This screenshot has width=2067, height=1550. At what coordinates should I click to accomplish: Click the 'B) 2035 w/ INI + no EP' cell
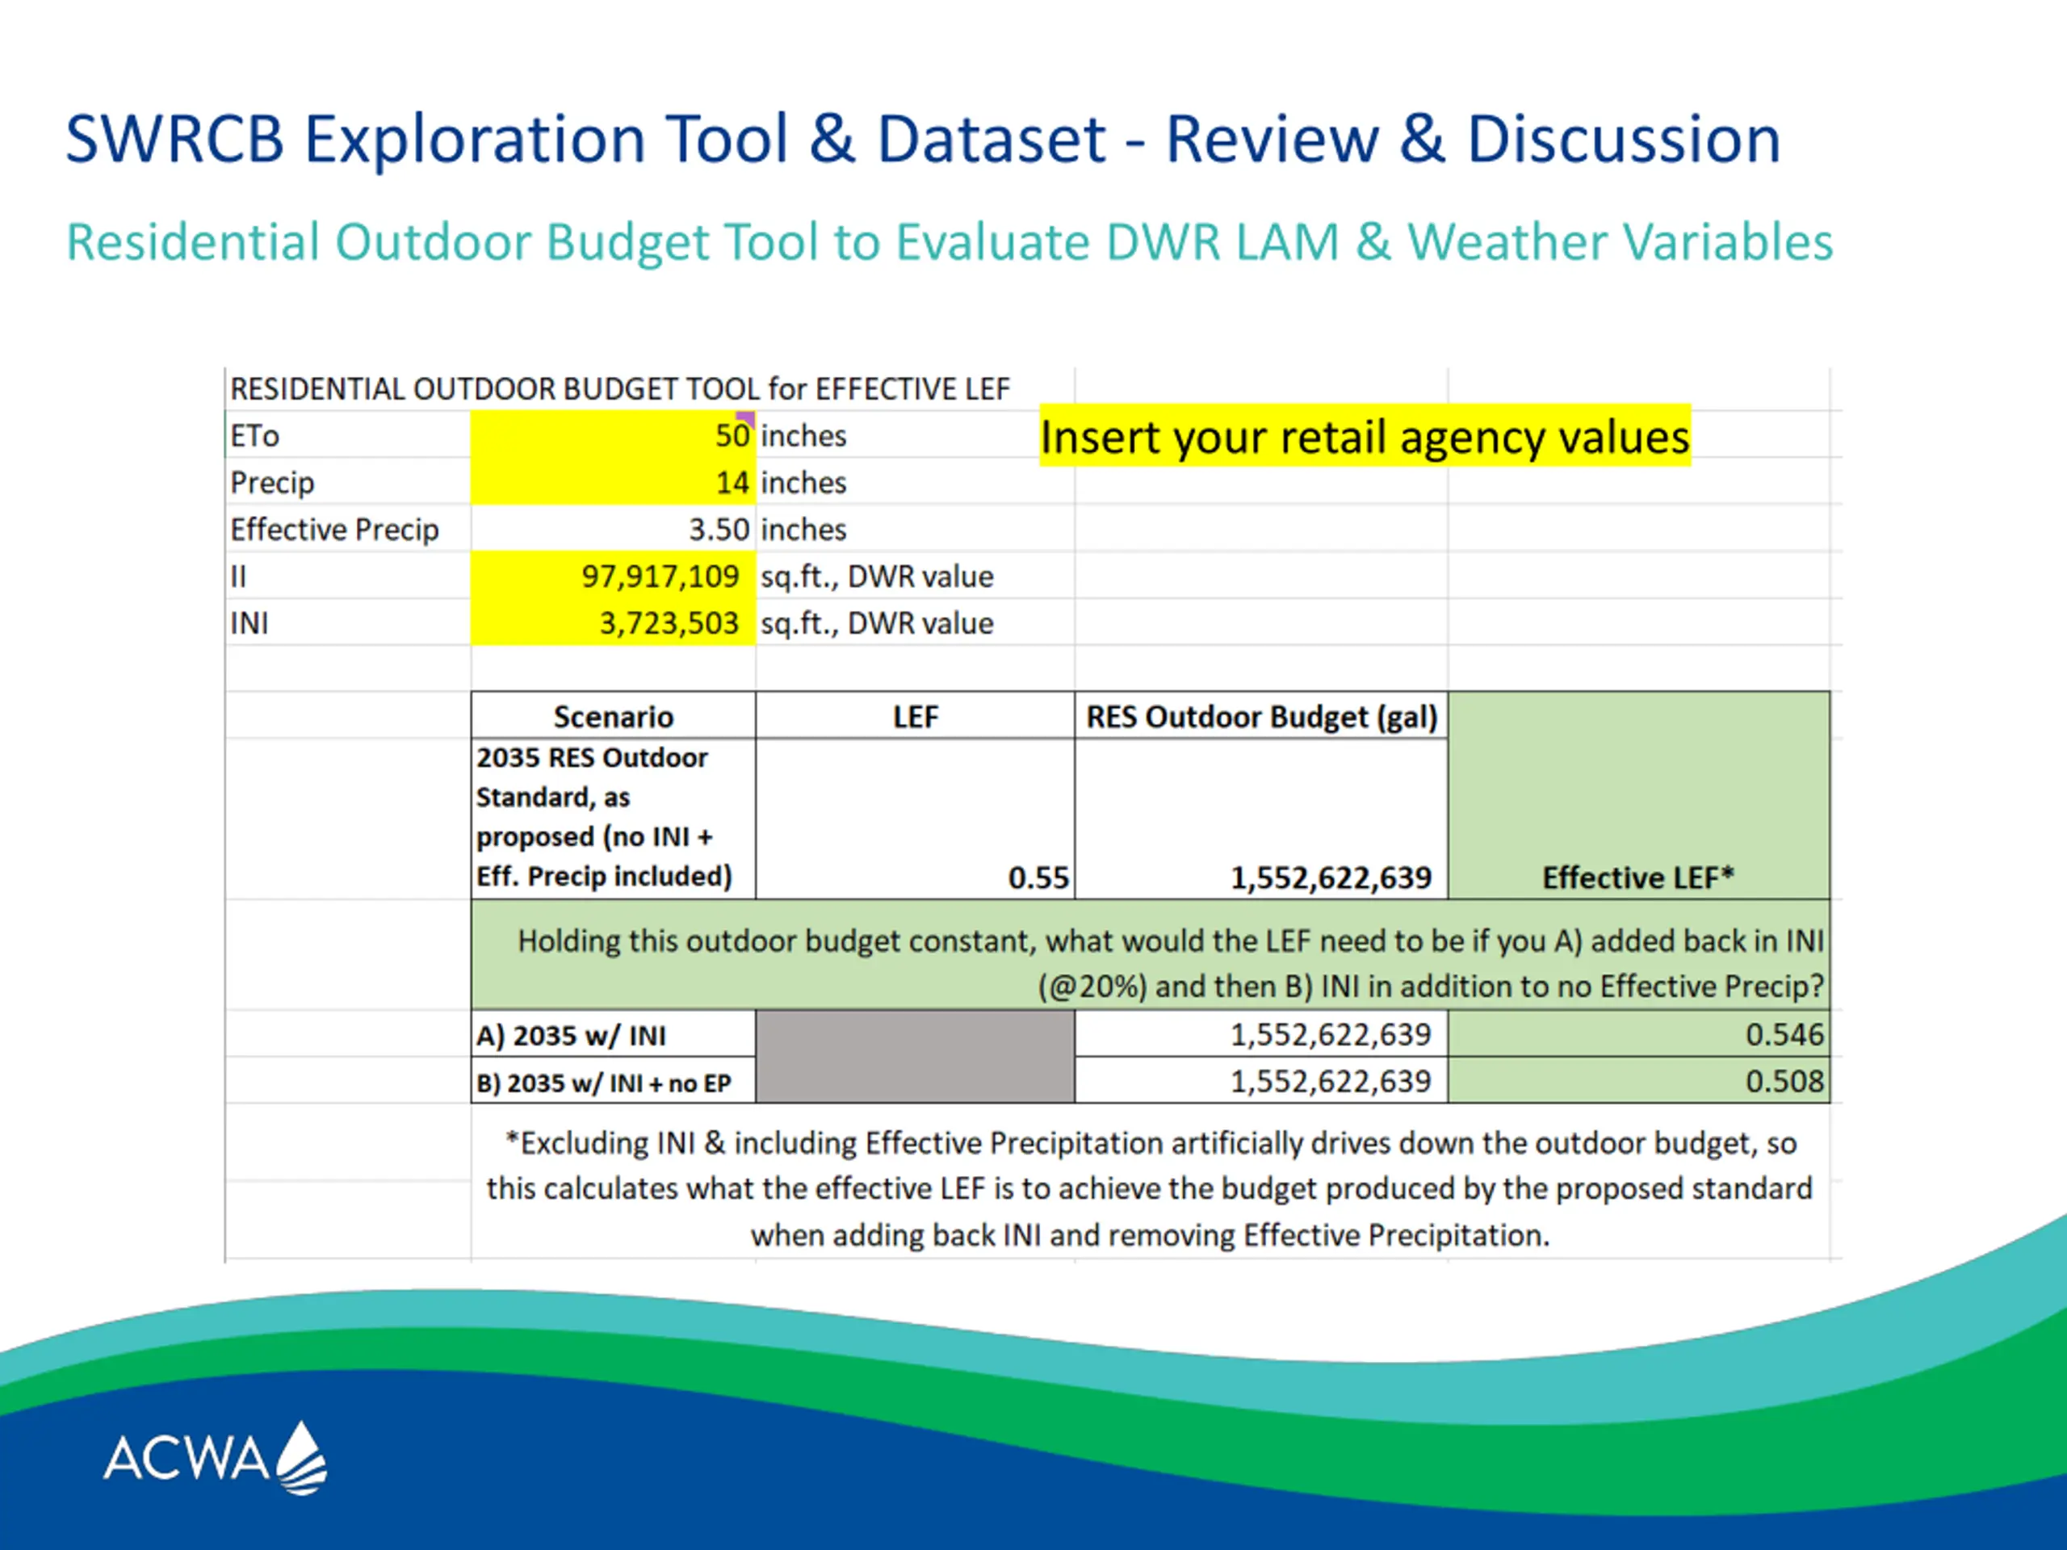613,1081
